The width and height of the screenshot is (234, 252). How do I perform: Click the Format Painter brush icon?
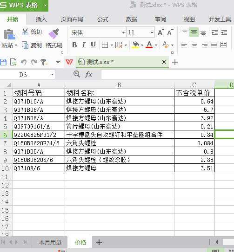coord(54,33)
